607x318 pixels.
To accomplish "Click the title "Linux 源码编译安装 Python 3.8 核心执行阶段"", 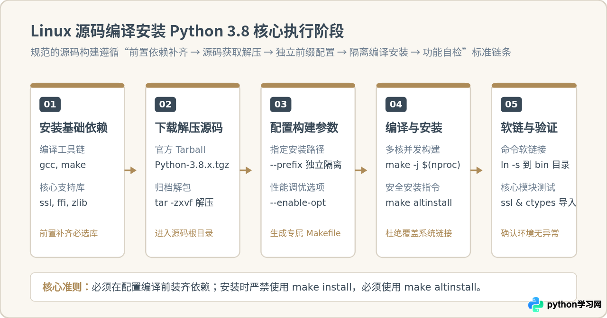I will click(x=187, y=31).
